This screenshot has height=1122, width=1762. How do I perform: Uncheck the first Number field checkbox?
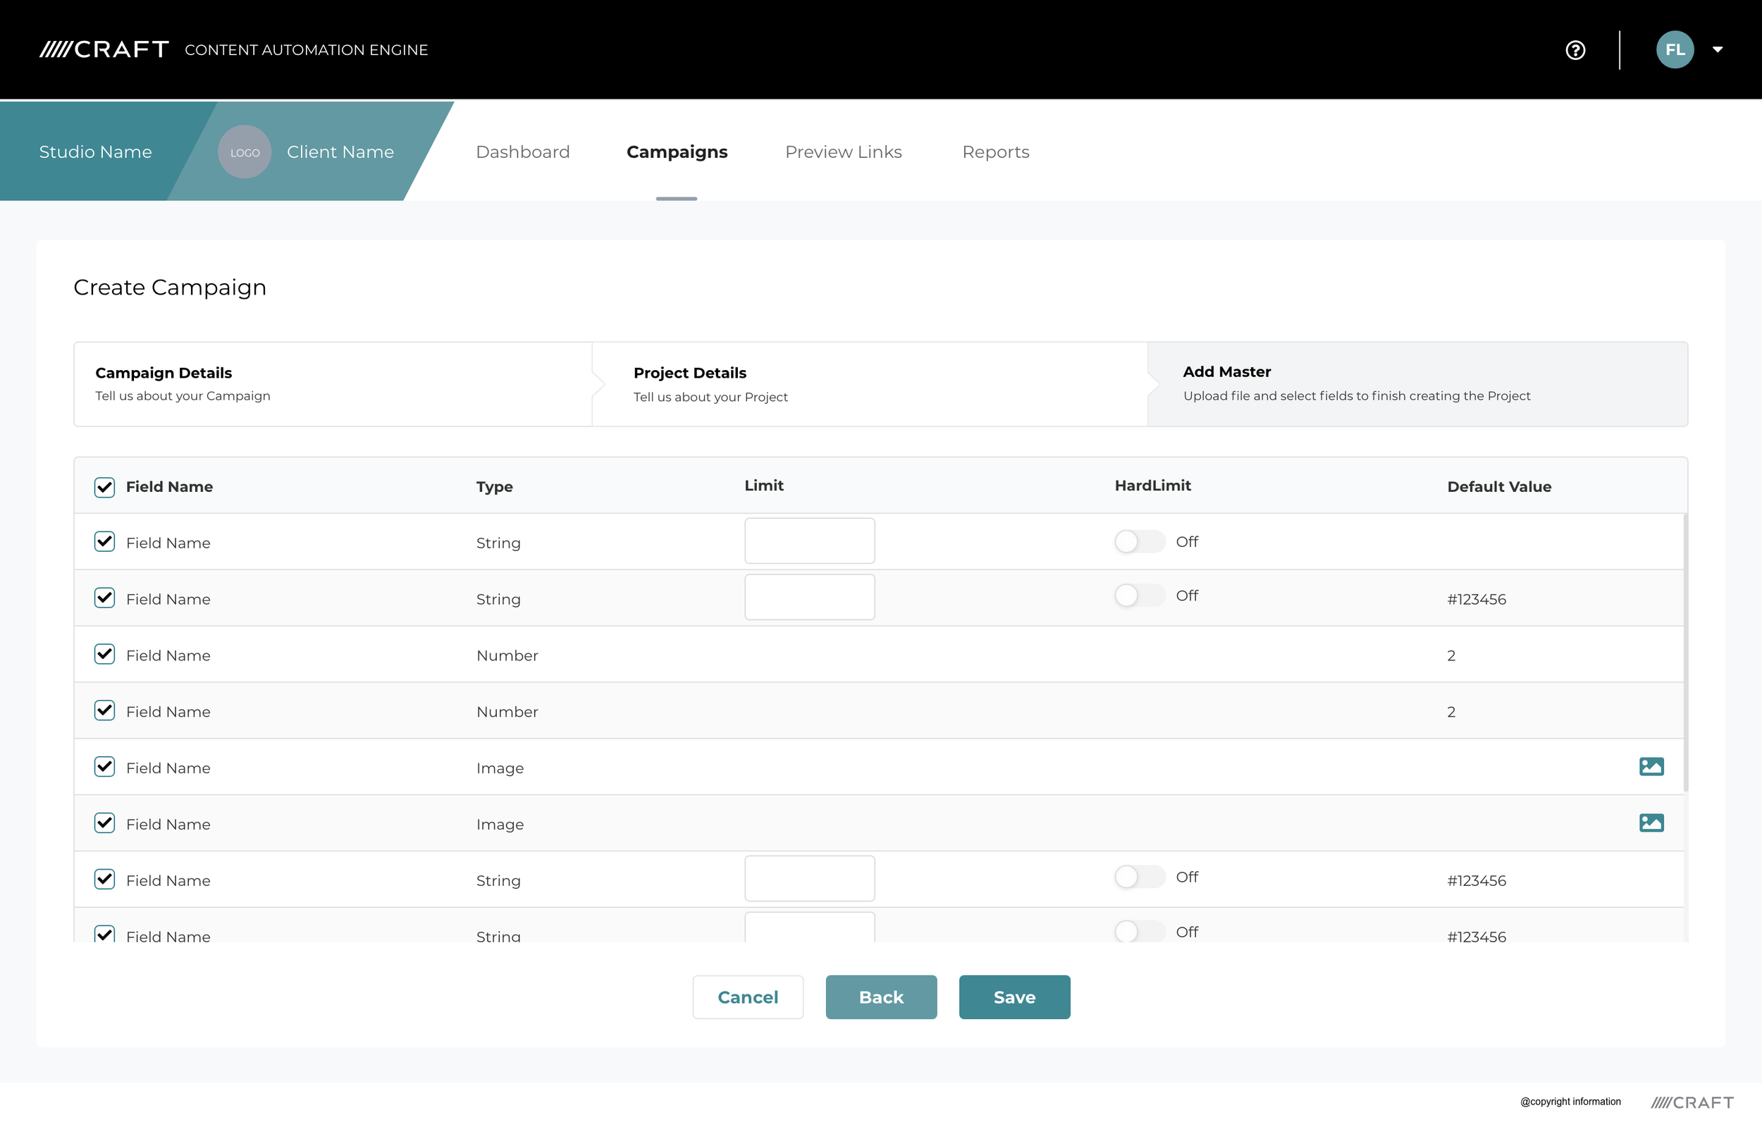(x=104, y=654)
